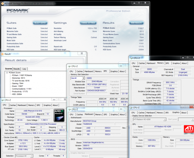Click CPU-Z icon in Mainboard window title
The height and width of the screenshot is (158, 194).
coord(69,109)
